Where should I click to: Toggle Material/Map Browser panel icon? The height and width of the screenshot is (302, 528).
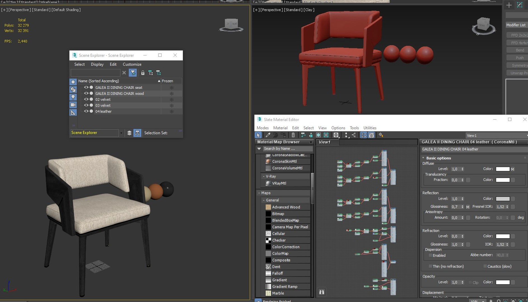pyautogui.click(x=363, y=135)
